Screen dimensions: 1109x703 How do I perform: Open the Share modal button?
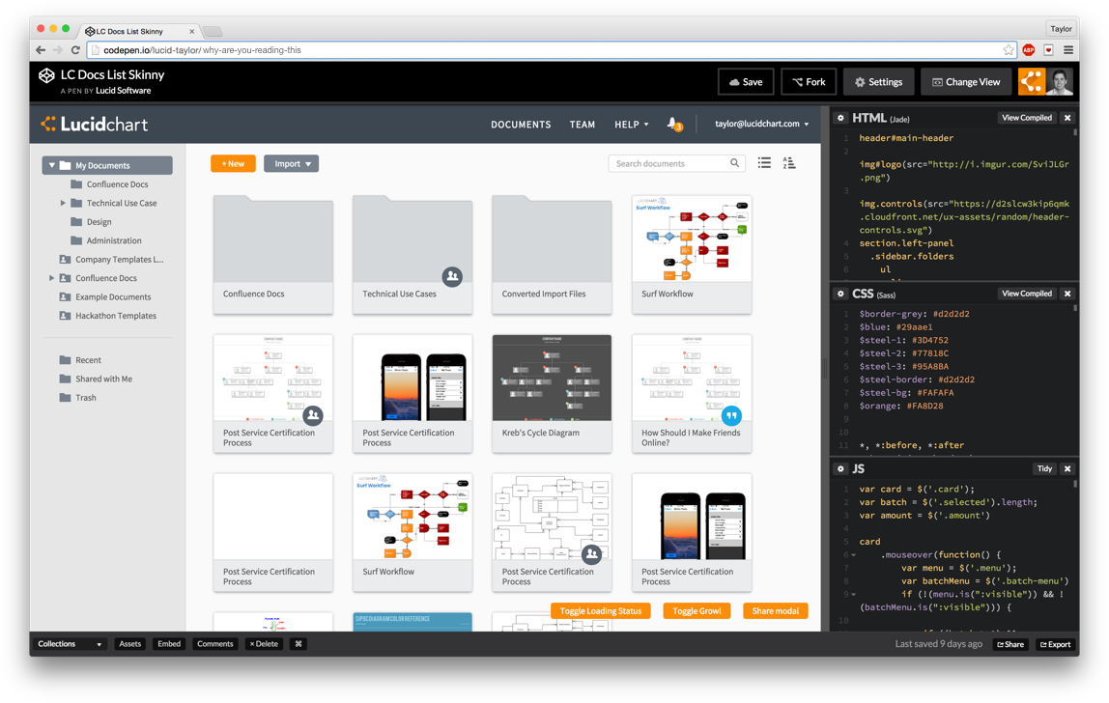tap(775, 611)
